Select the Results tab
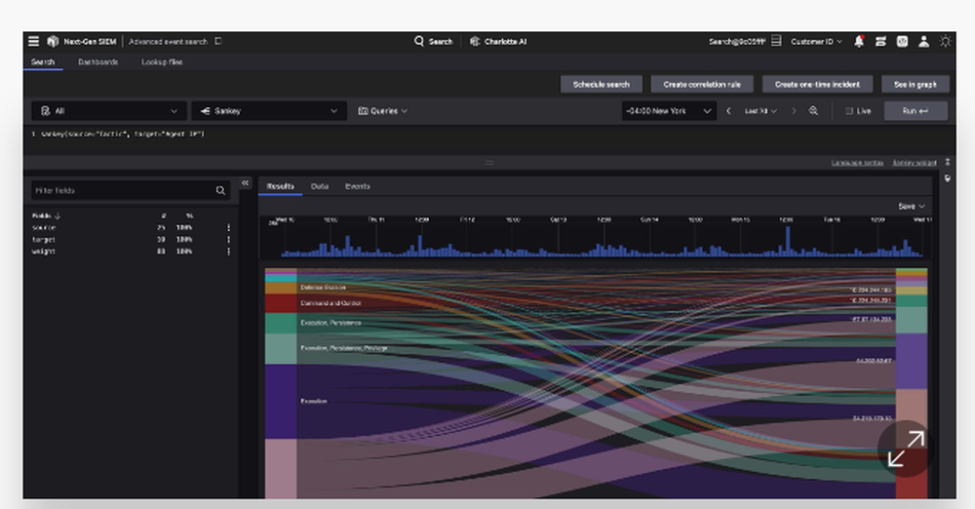This screenshot has width=975, height=509. click(x=280, y=186)
